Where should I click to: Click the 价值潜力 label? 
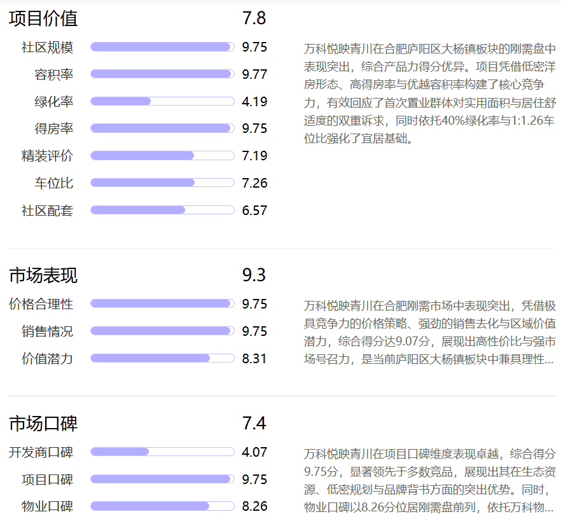click(47, 358)
